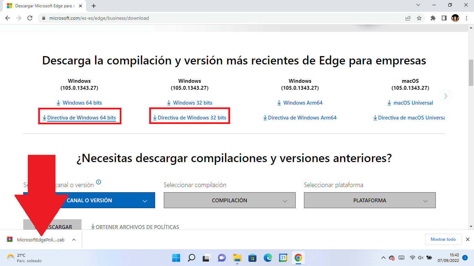Open the downloaded MicrosoftEdgePoli....cab file
Screen dimensions: 474x266
(x=36, y=240)
